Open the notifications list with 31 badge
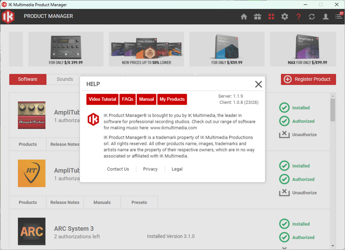This screenshot has width=345, height=250. (339, 16)
